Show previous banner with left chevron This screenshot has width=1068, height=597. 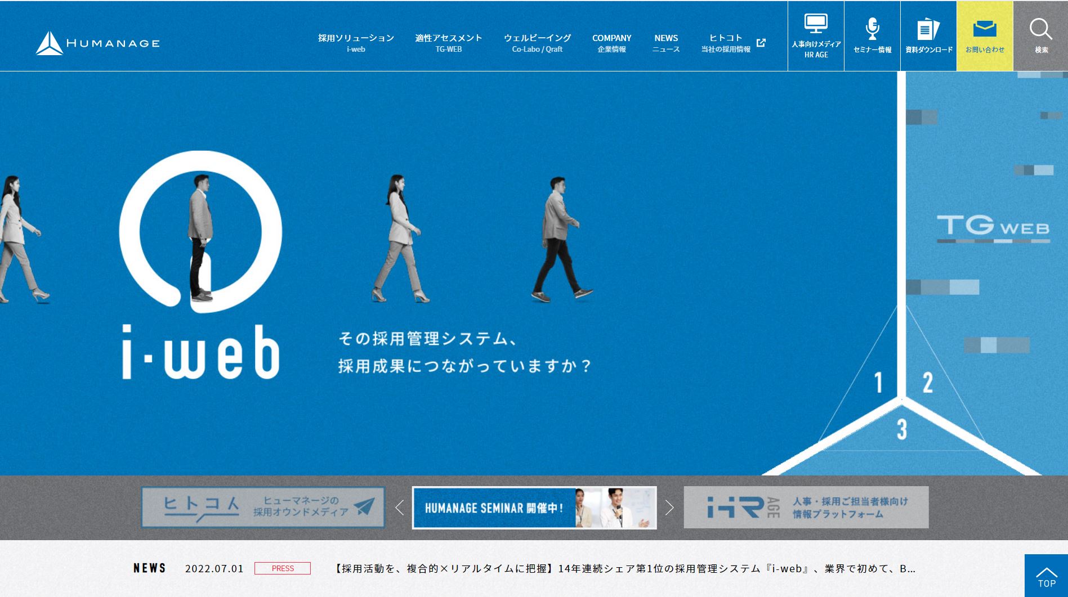click(x=399, y=508)
